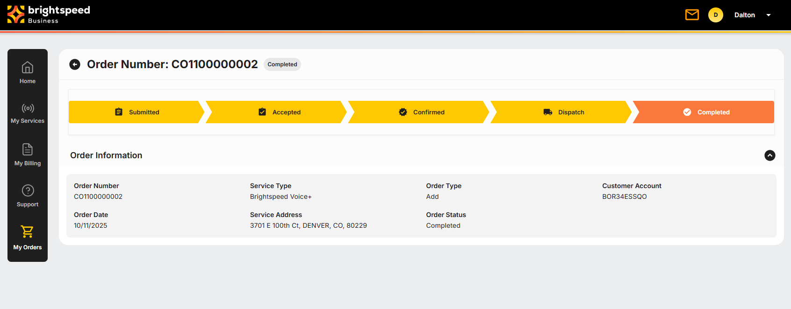Open the Home sidebar icon
Image resolution: width=791 pixels, height=309 pixels.
28,68
